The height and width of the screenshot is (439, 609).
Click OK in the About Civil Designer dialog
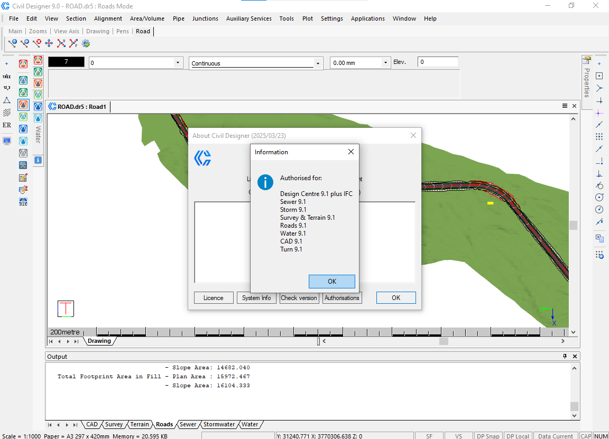(396, 298)
